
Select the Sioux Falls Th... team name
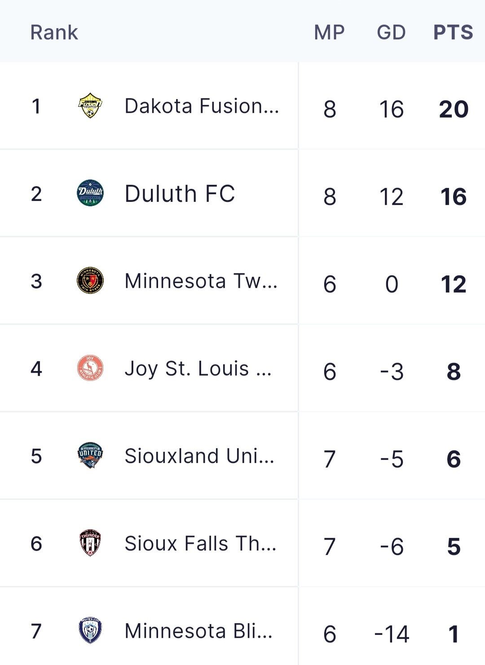coord(200,544)
